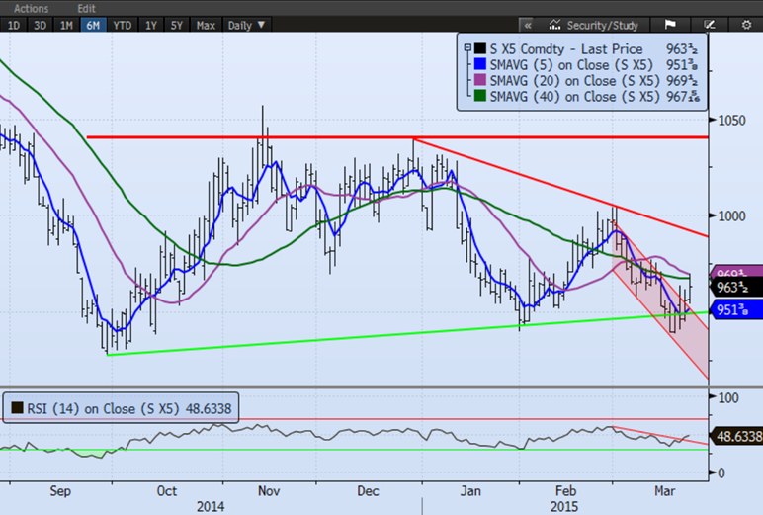This screenshot has width=763, height=515.
Task: Click the Max range button
Action: [x=206, y=24]
